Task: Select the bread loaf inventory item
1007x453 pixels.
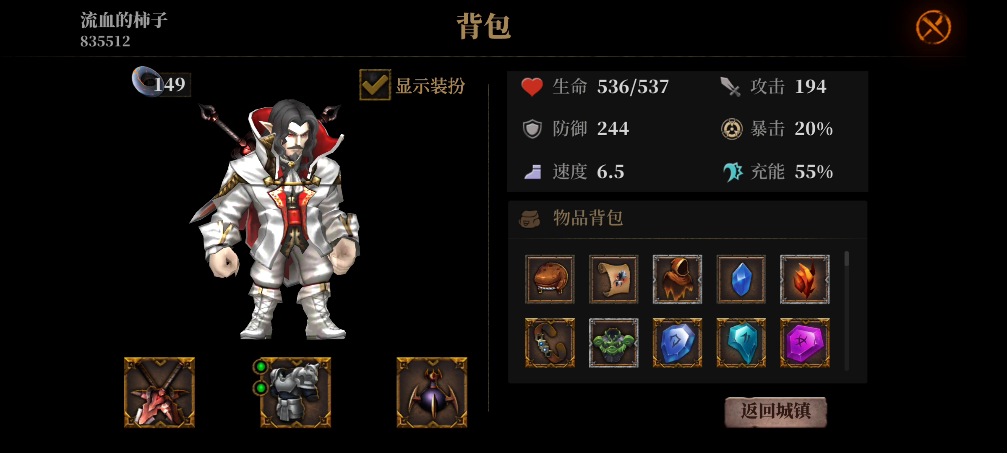Action: (x=550, y=279)
